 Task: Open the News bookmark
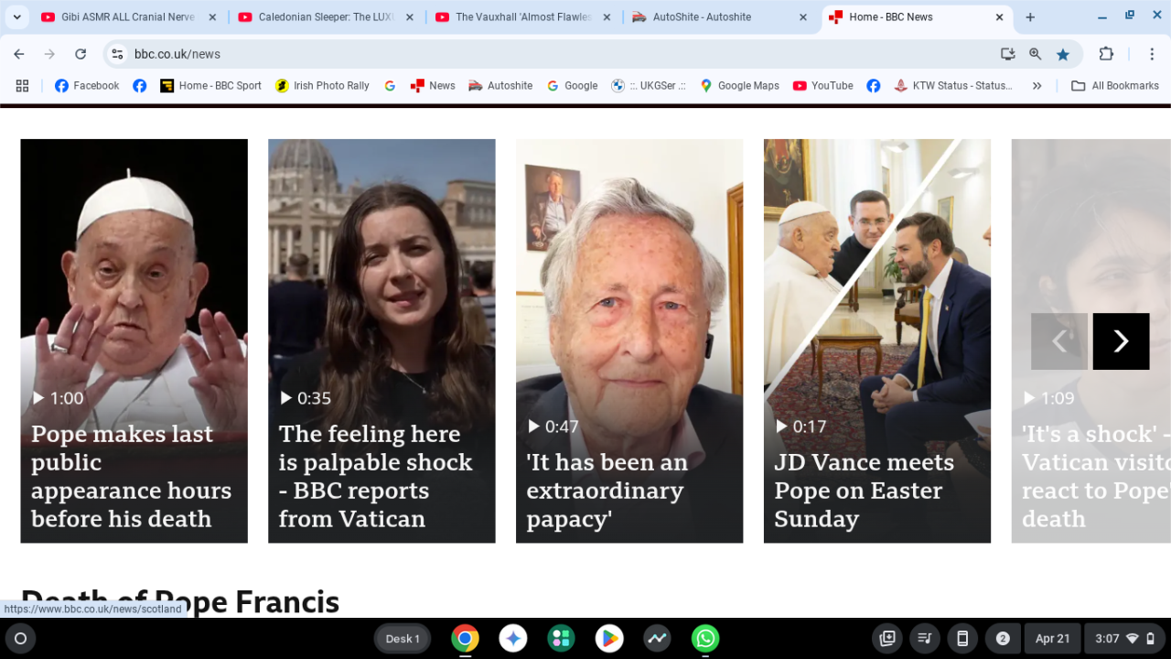coord(433,85)
